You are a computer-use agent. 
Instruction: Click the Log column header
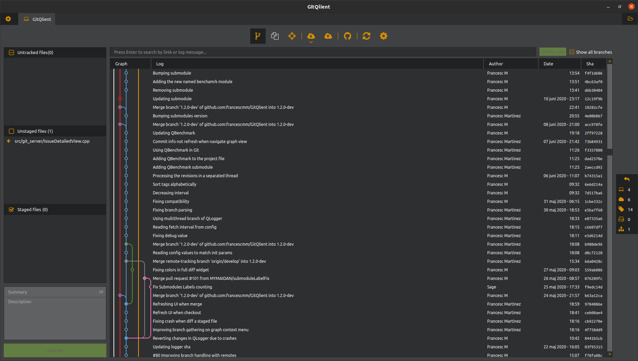click(x=317, y=64)
